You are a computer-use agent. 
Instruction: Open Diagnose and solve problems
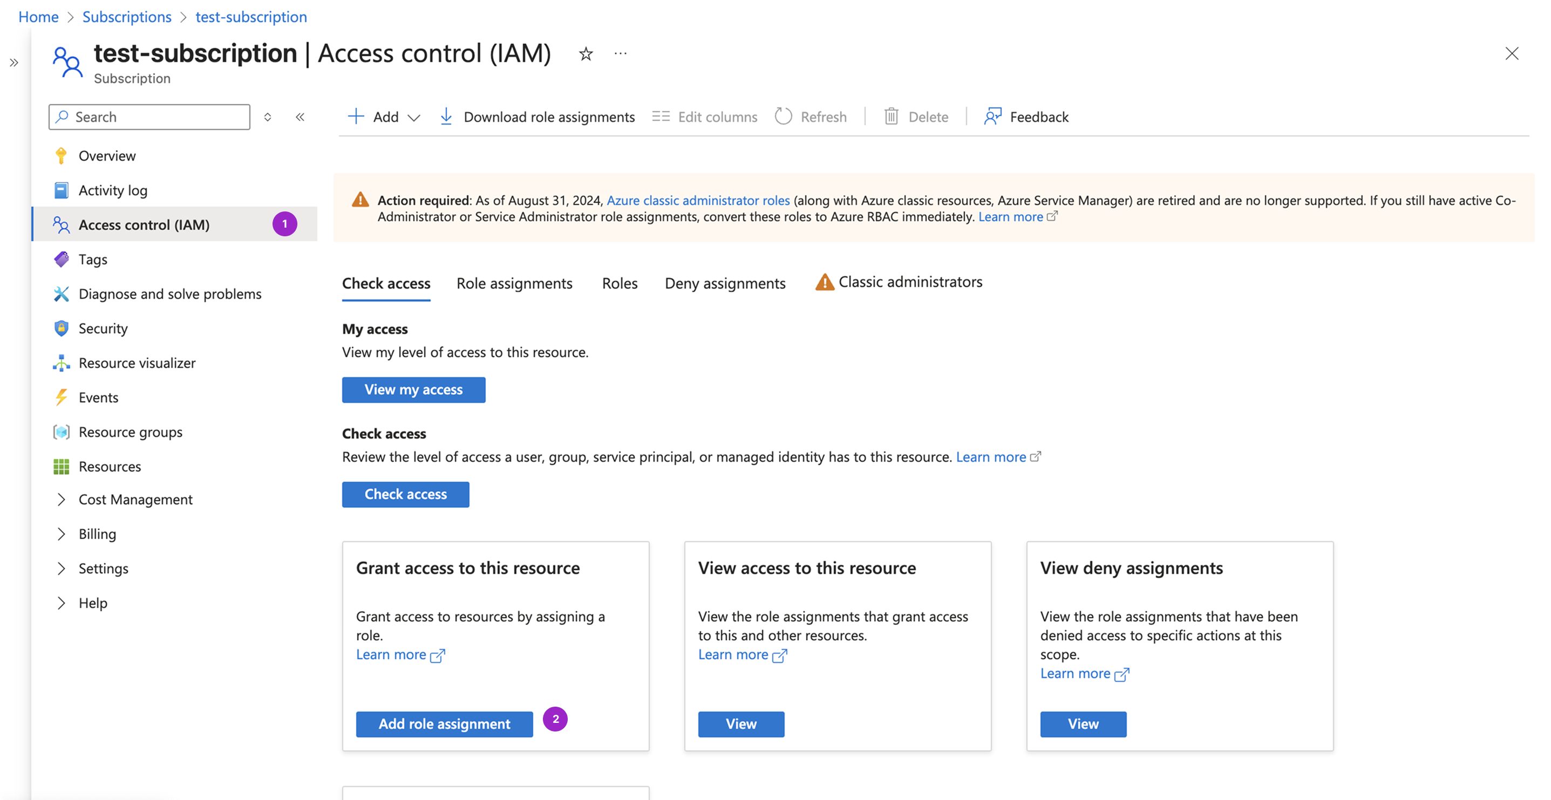170,294
